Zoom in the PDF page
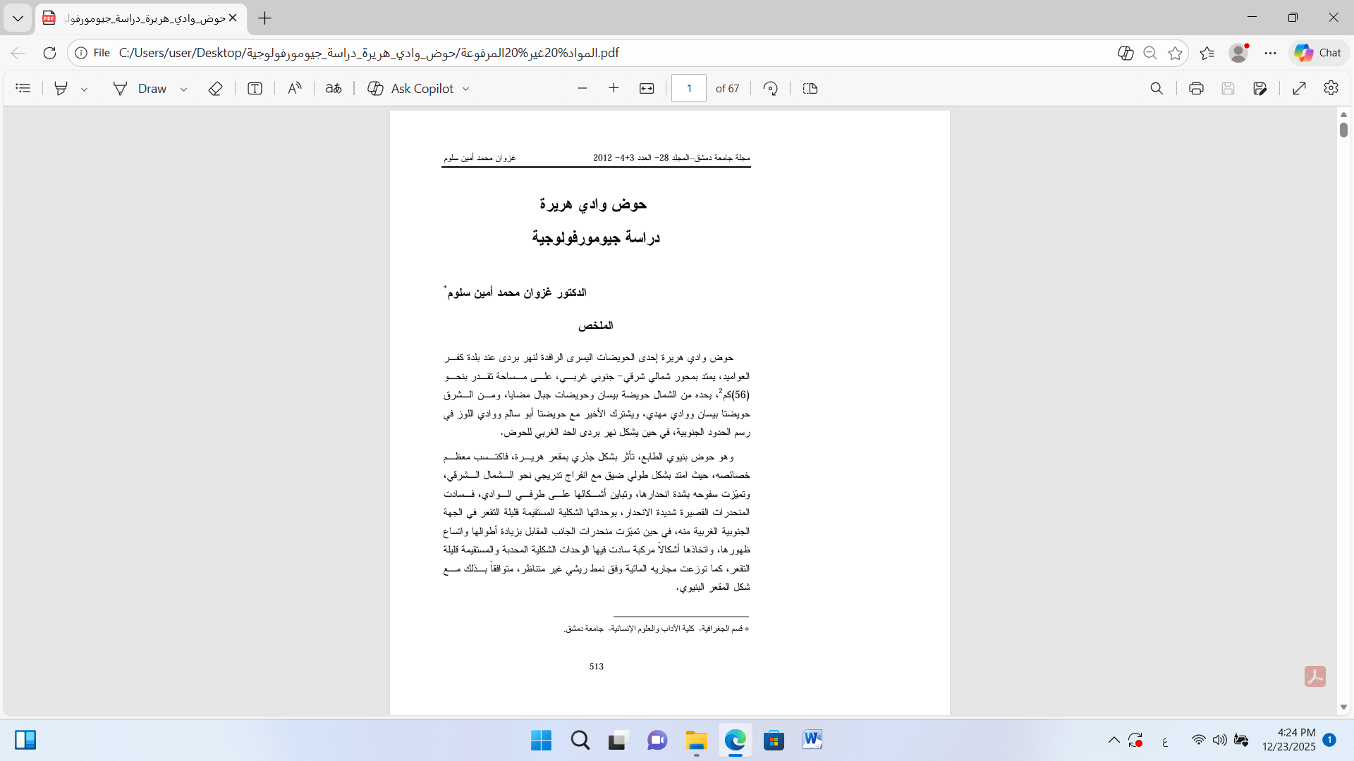 [614, 88]
